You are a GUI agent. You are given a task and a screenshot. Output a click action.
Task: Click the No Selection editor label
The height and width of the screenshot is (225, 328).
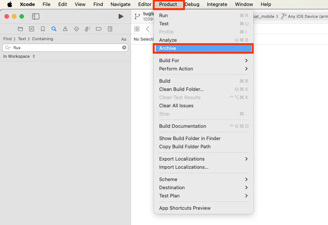point(144,39)
